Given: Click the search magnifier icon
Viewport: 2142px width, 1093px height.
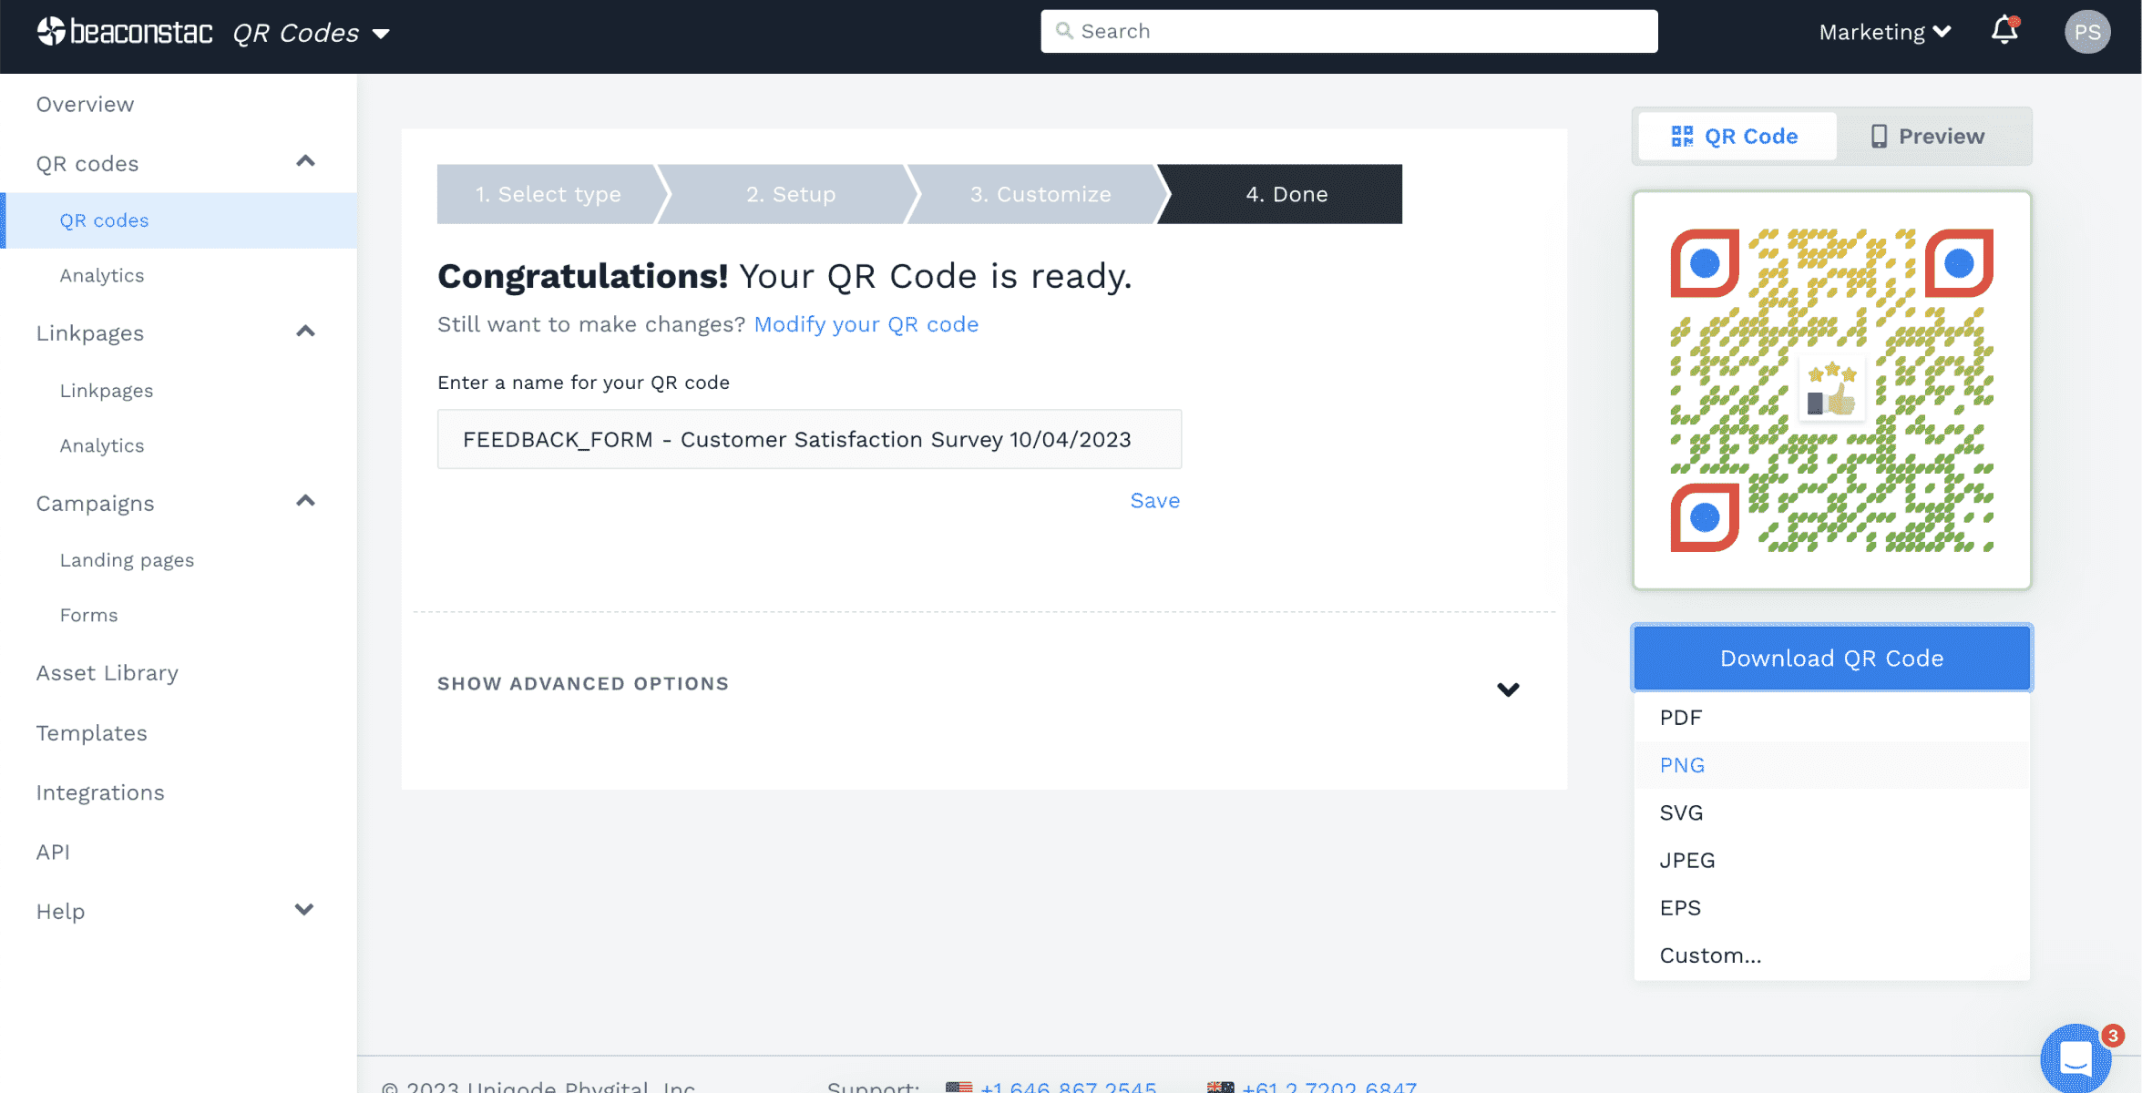Looking at the screenshot, I should click(x=1064, y=31).
